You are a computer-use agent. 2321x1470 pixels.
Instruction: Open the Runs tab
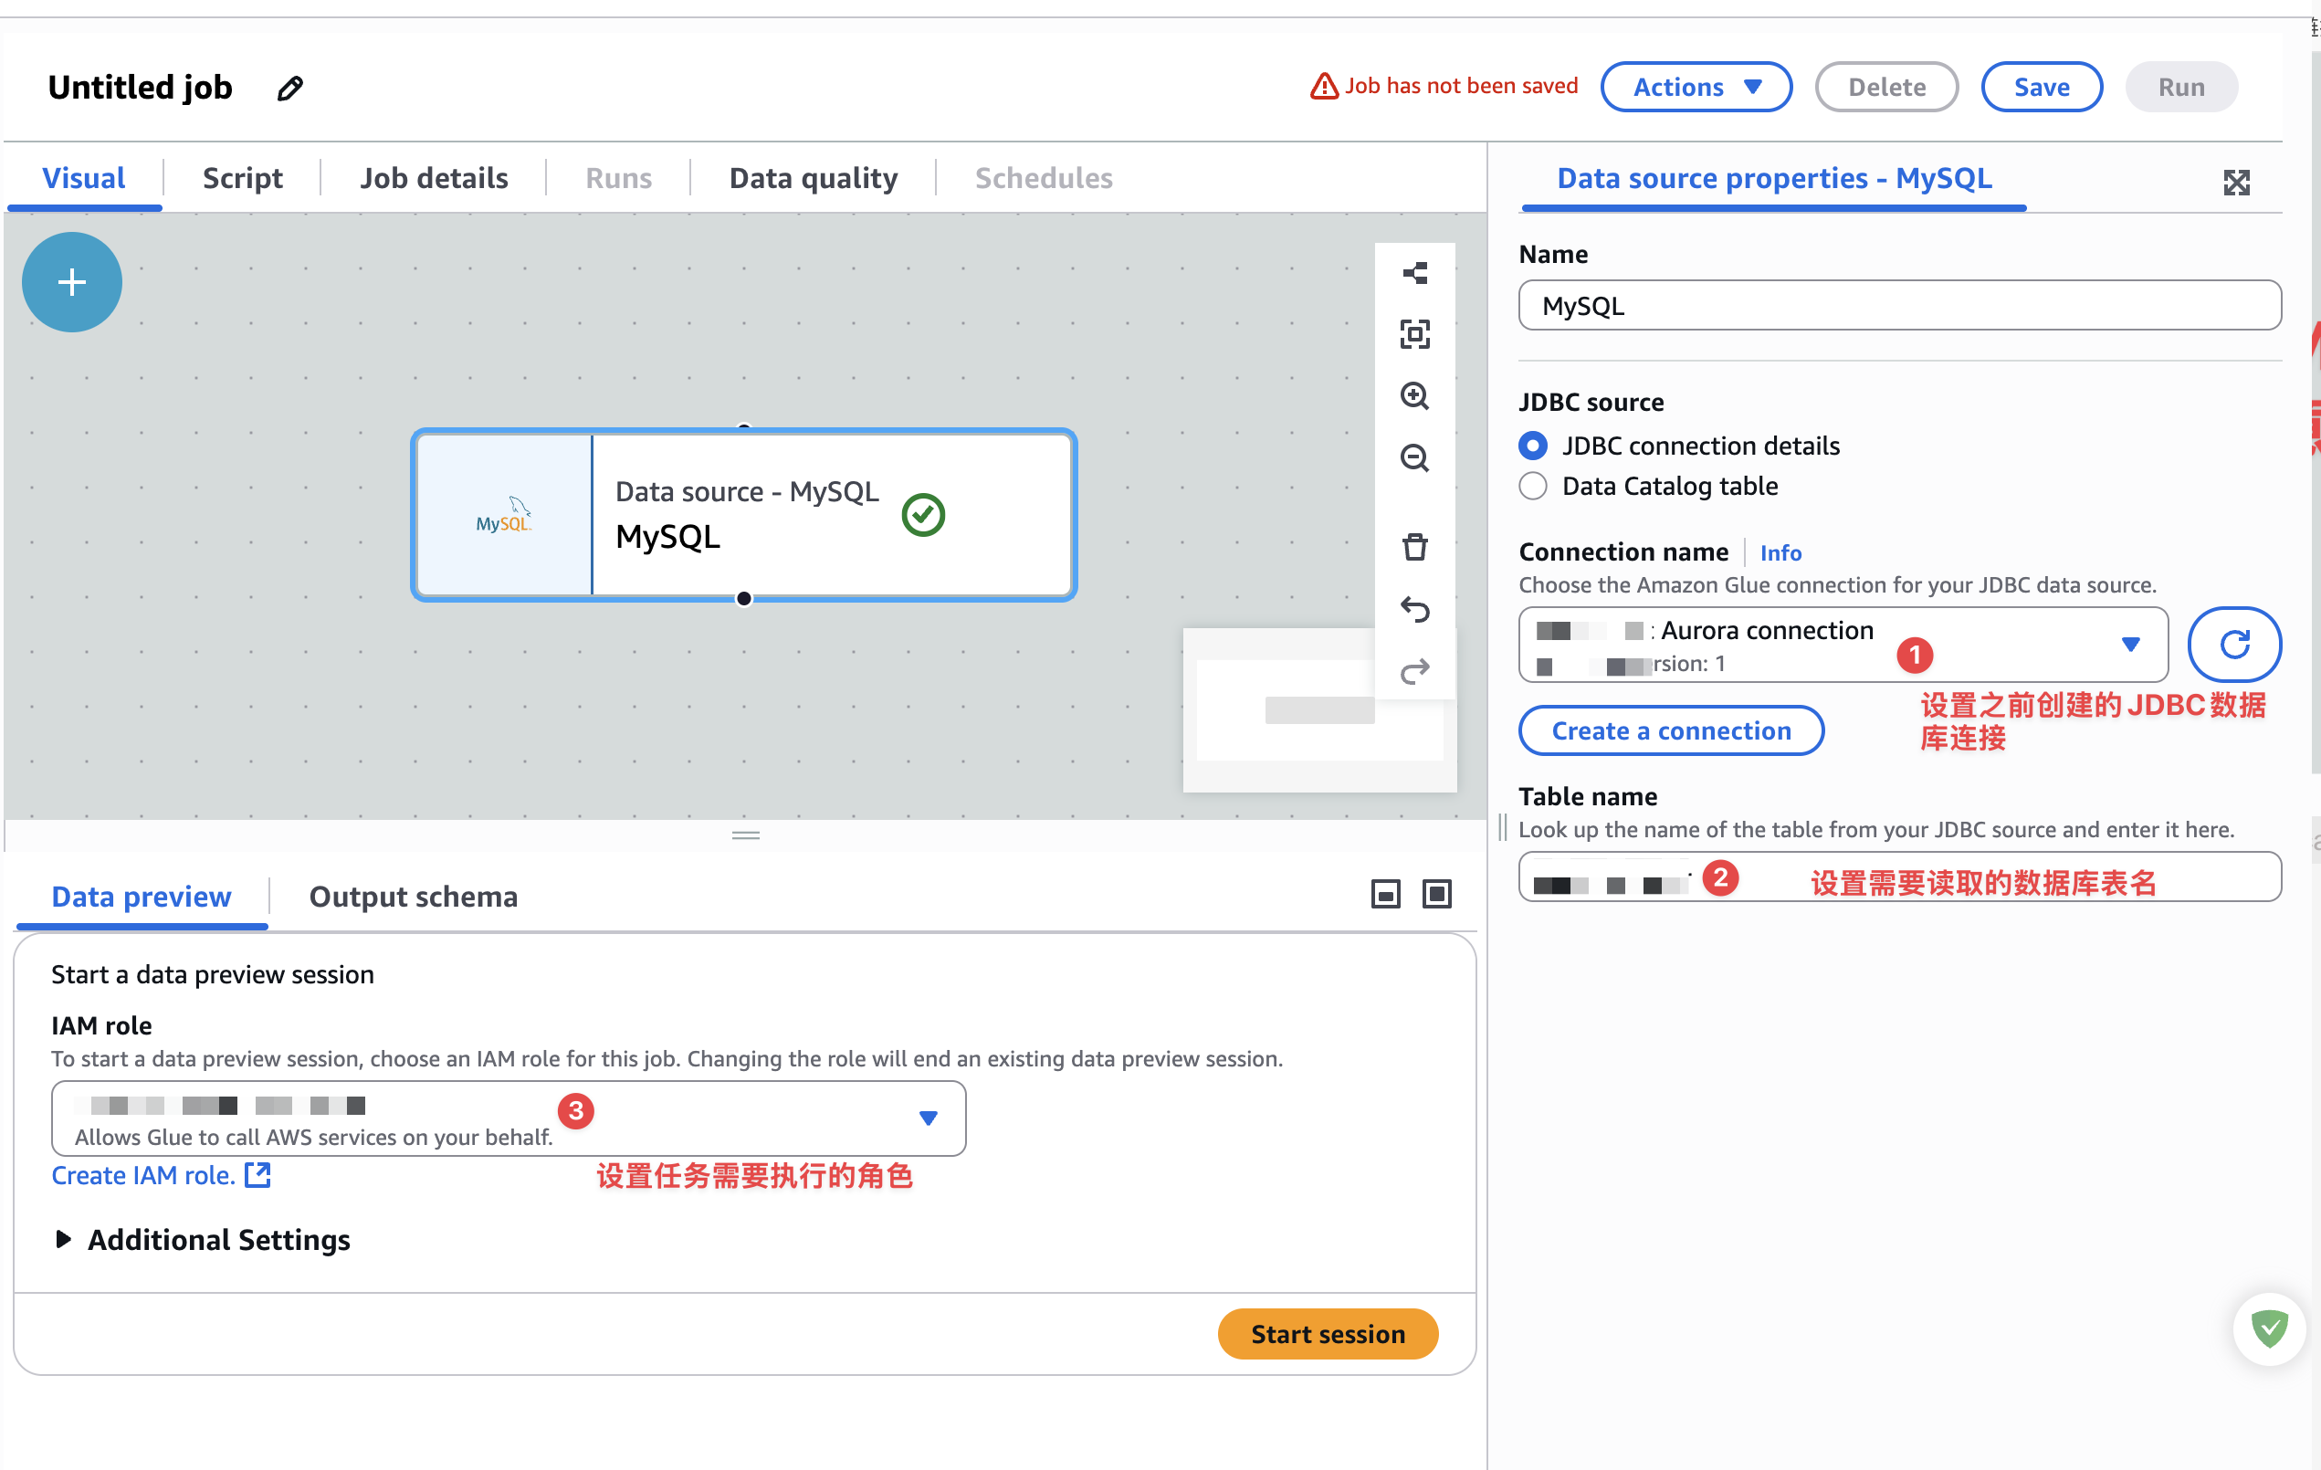pos(618,178)
